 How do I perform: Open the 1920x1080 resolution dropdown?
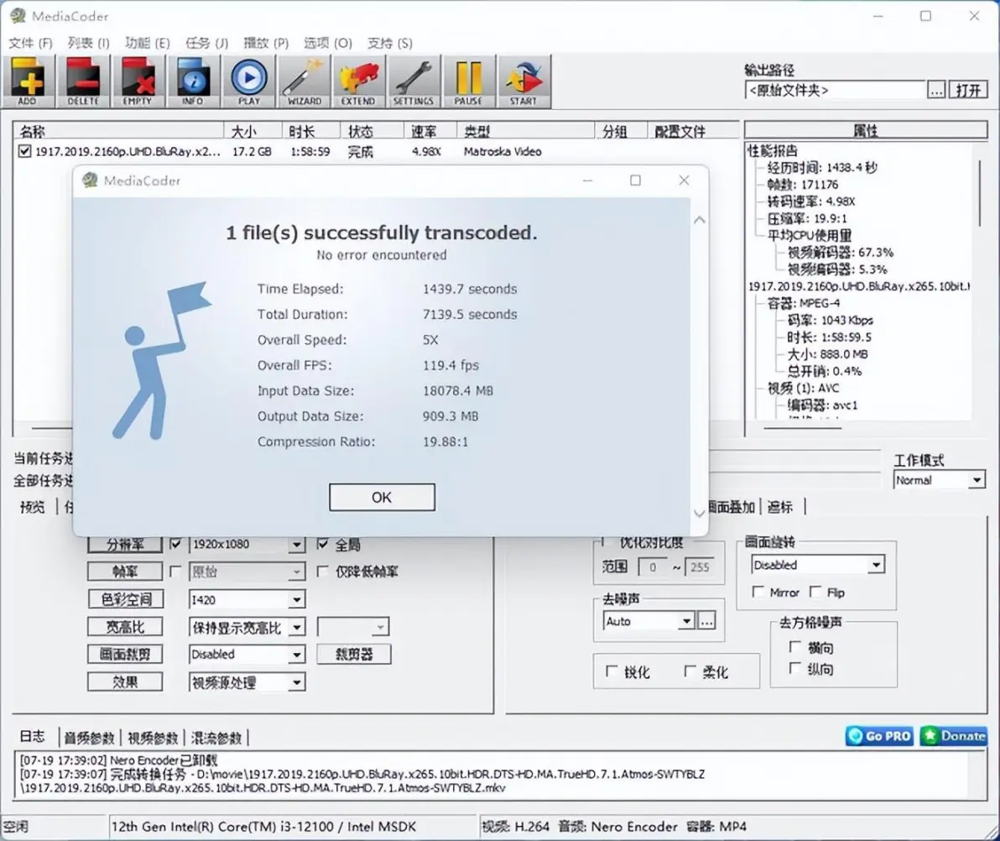click(296, 545)
